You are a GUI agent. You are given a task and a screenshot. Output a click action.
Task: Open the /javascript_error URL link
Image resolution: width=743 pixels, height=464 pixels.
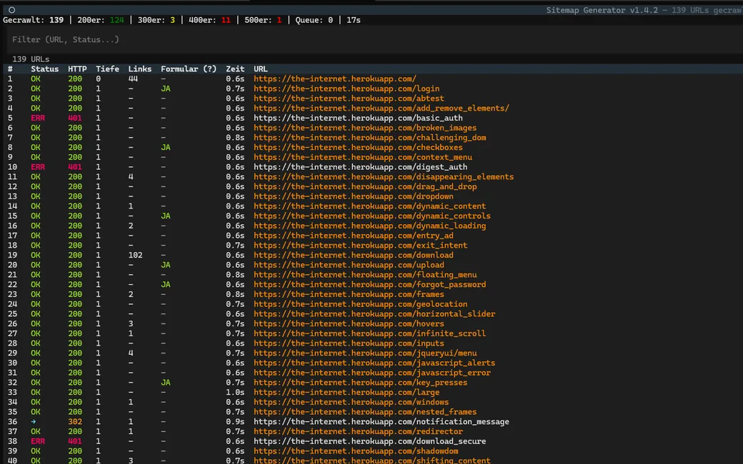(x=372, y=372)
